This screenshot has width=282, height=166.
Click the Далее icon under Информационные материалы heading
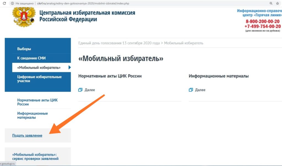191,90
